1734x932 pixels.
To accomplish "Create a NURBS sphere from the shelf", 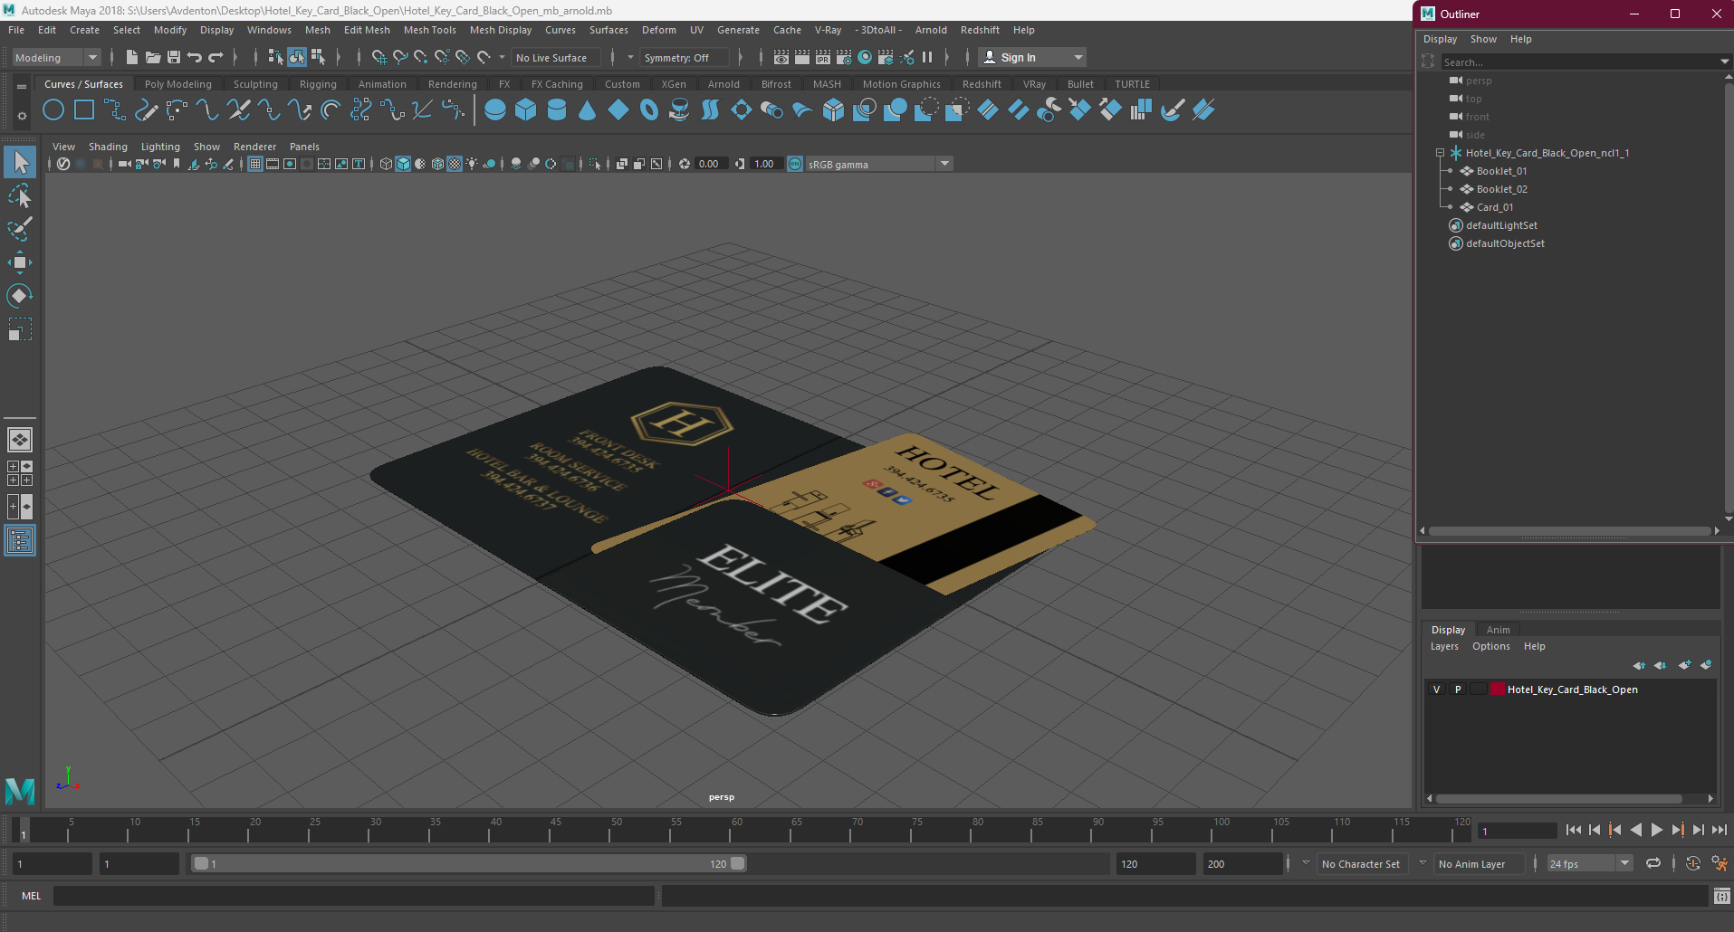I will 495,110.
